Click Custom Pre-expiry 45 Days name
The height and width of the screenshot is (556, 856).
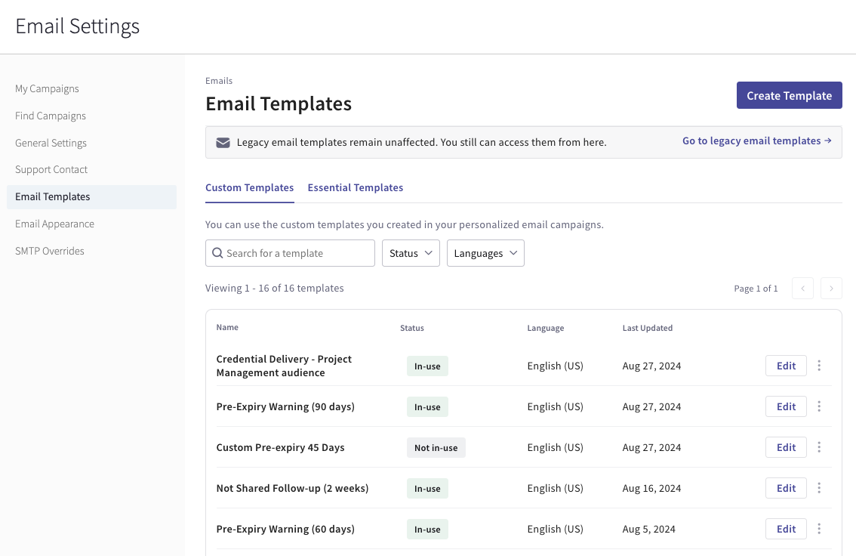[281, 447]
